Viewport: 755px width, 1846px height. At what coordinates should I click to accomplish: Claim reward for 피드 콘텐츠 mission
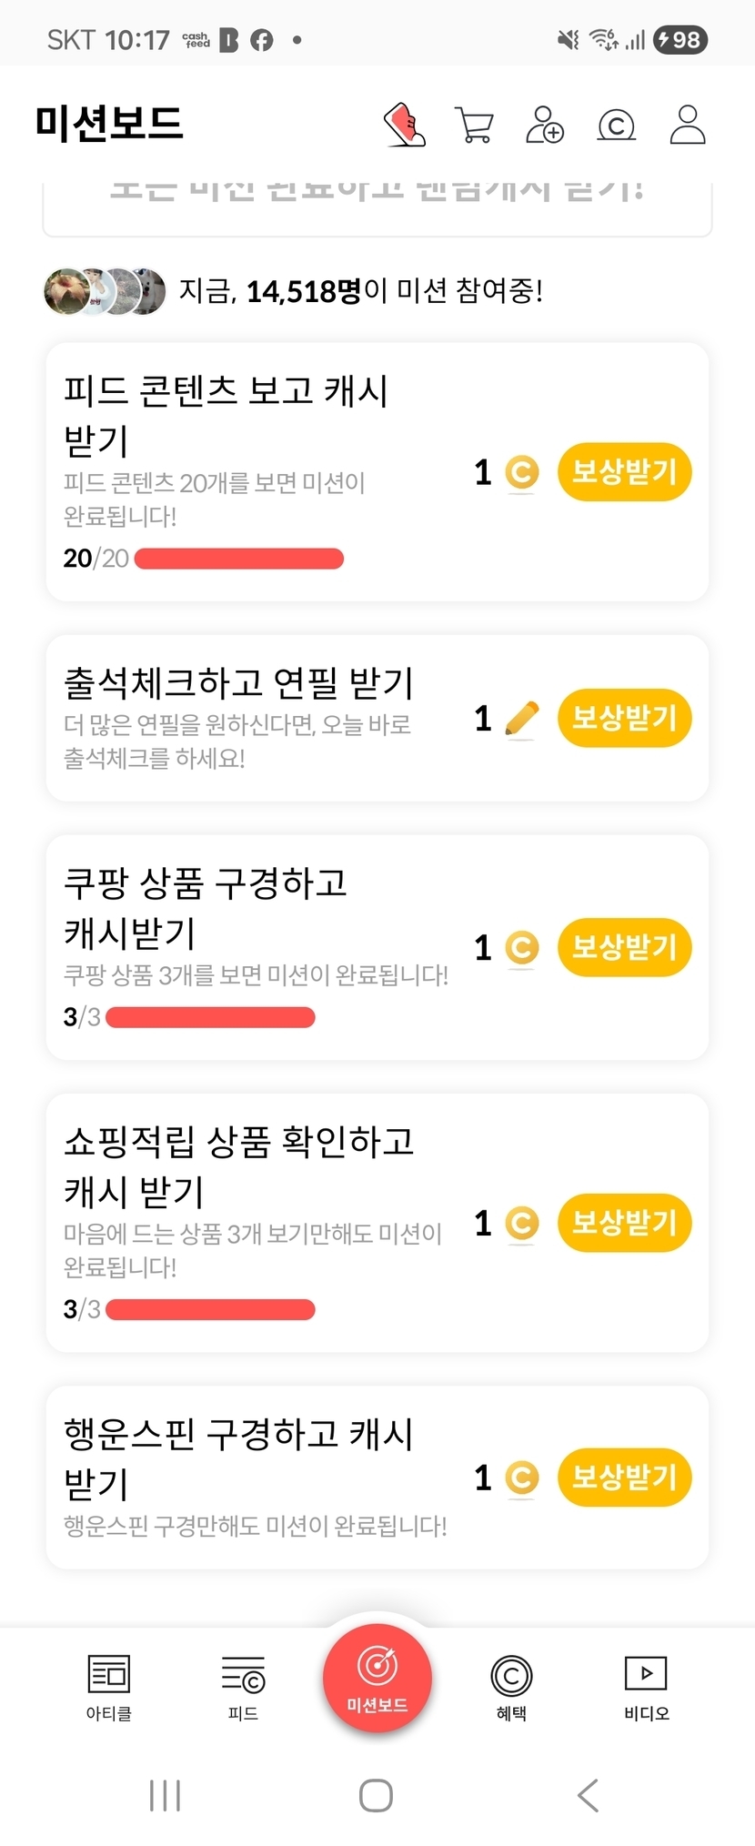624,472
